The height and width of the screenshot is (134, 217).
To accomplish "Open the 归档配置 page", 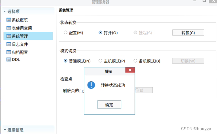I will [x=28, y=52].
